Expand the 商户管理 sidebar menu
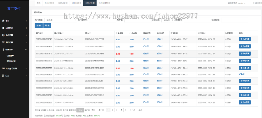Image resolution: width=262 pixels, height=118 pixels. [x=26, y=35]
